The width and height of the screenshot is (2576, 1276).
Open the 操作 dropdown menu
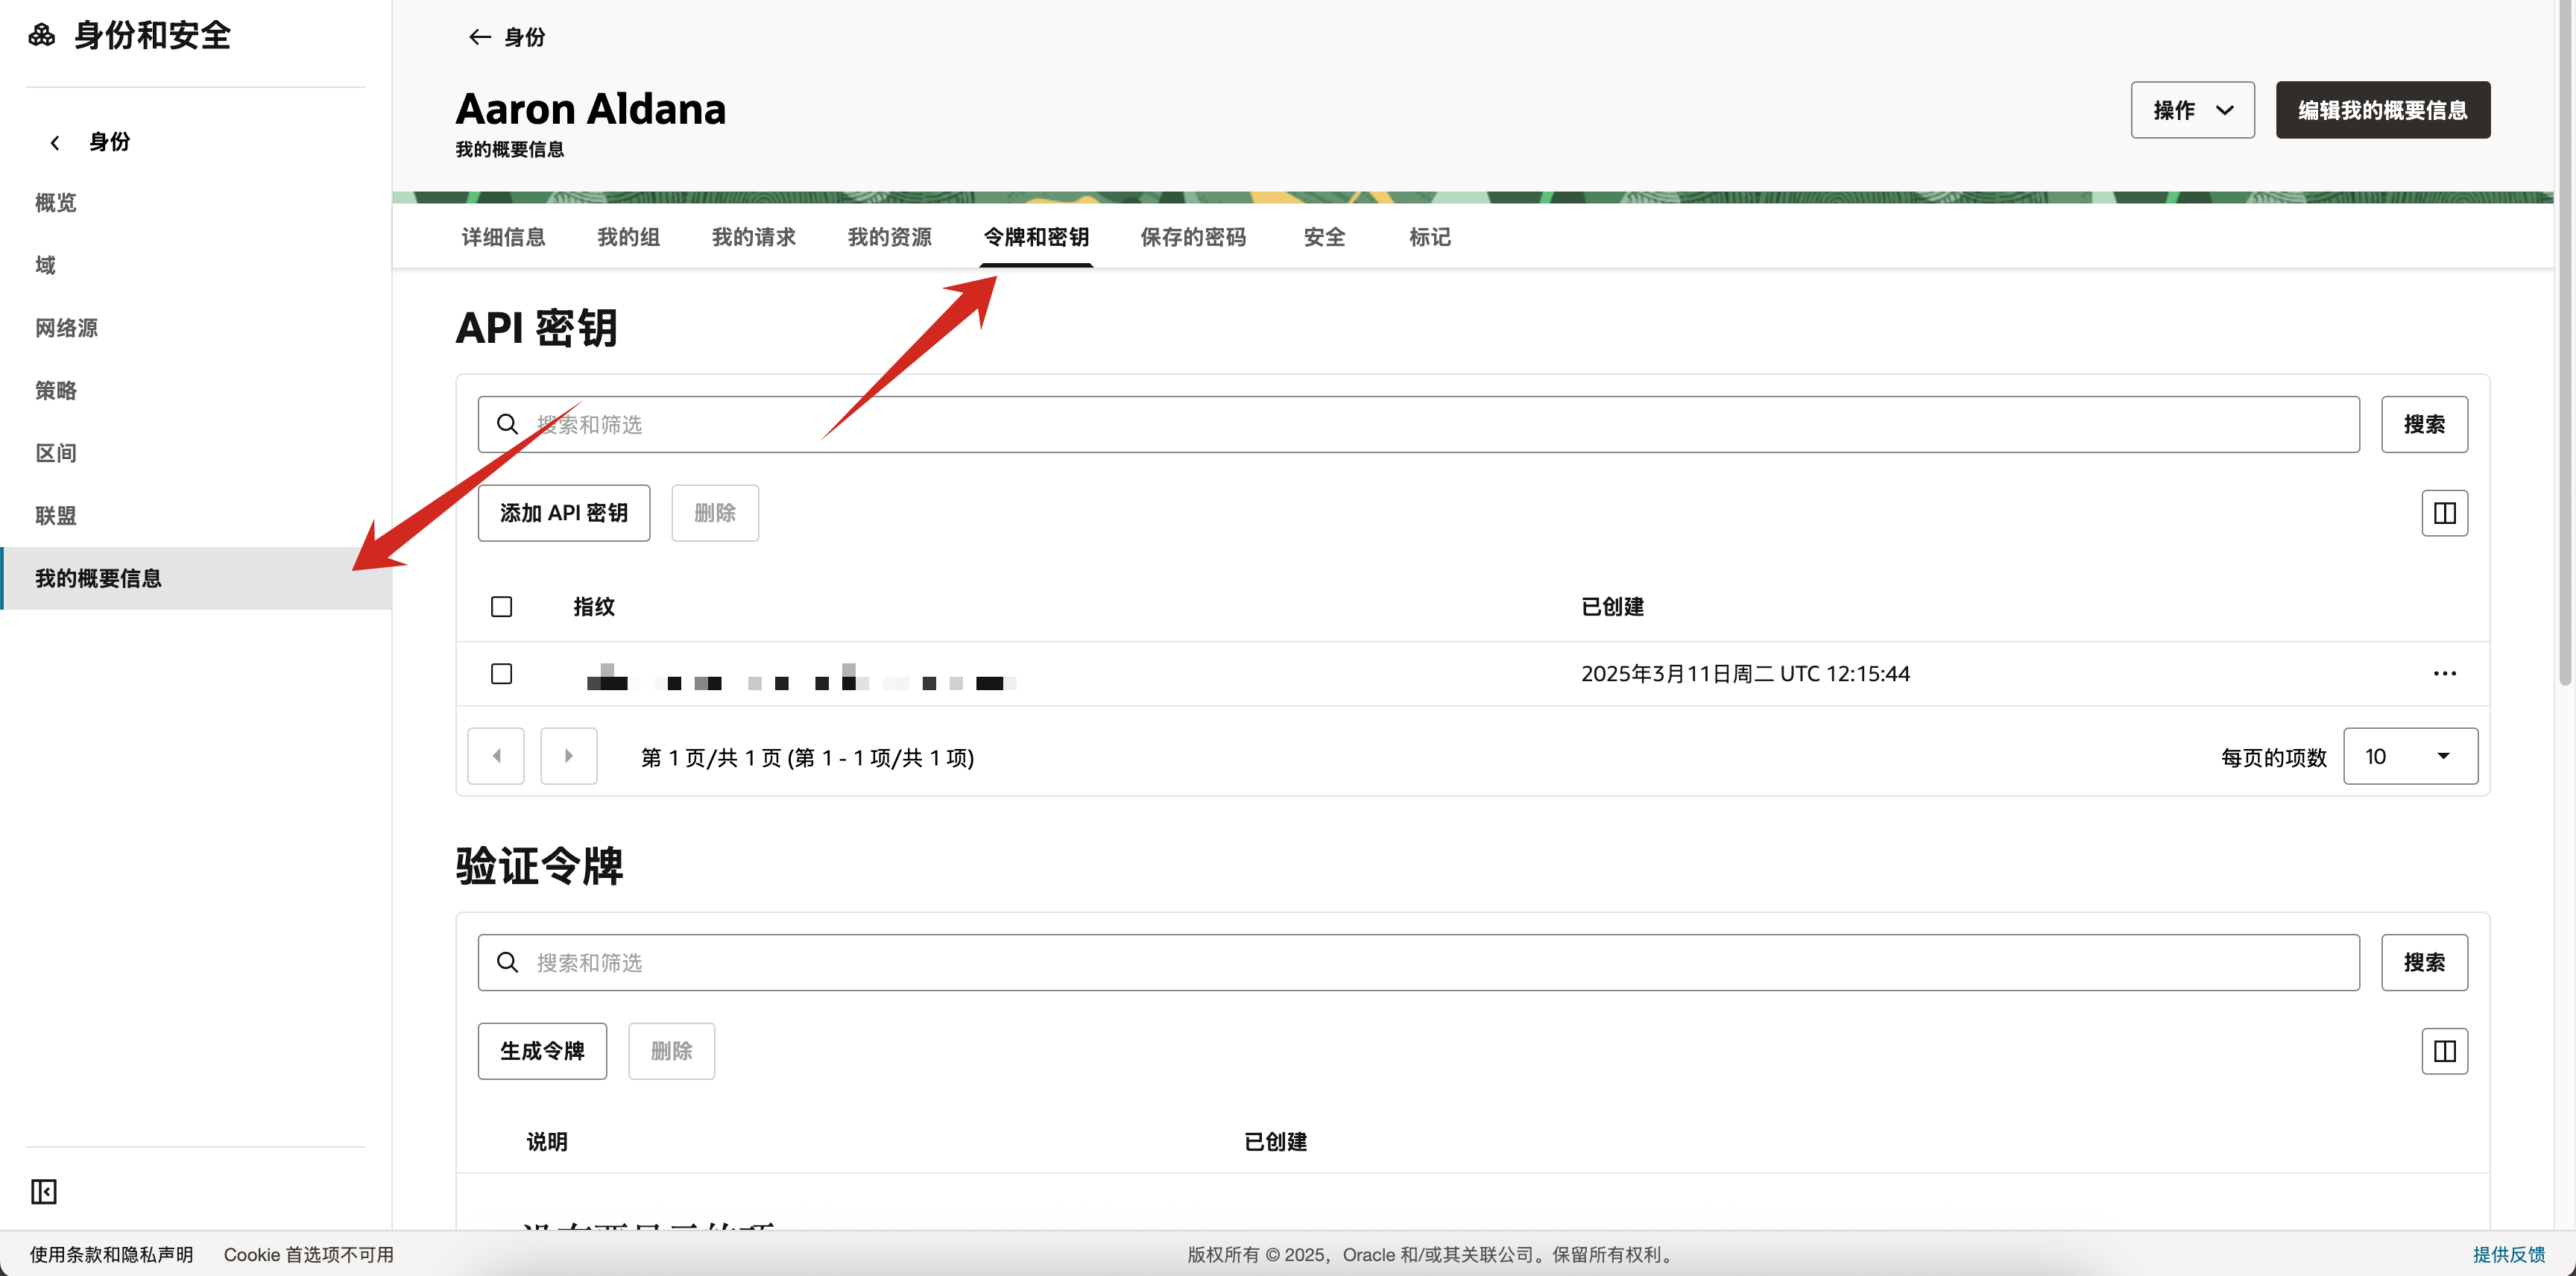click(2191, 110)
